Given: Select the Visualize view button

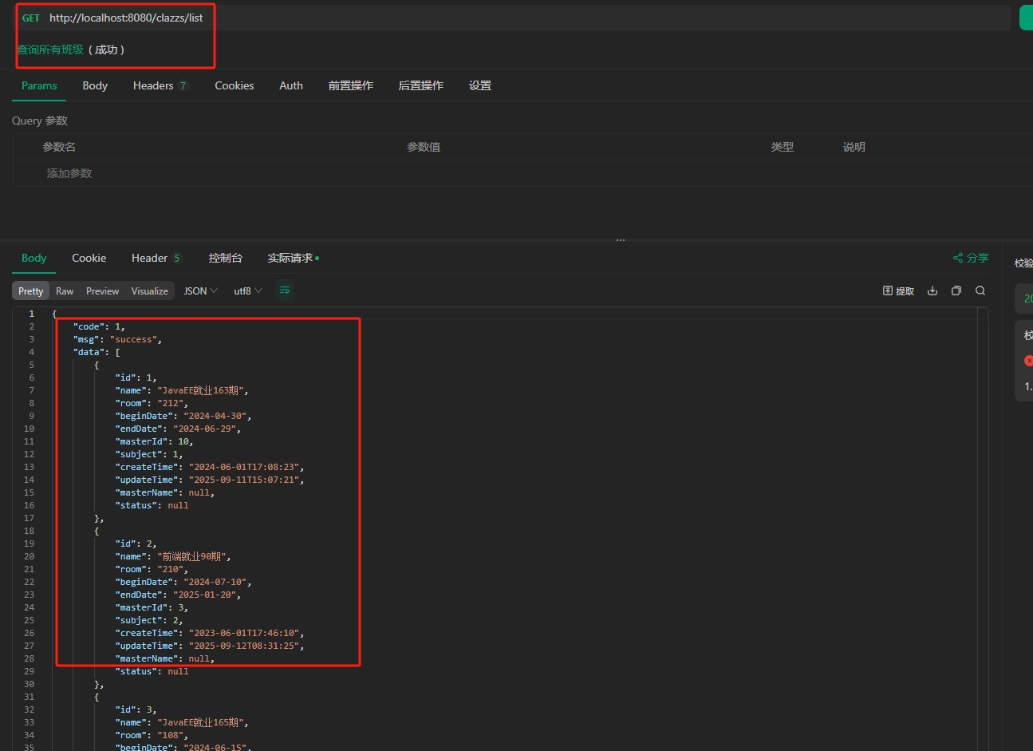Looking at the screenshot, I should pyautogui.click(x=149, y=291).
